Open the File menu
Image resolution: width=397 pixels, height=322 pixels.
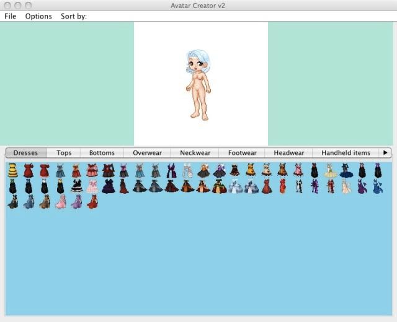pyautogui.click(x=11, y=17)
